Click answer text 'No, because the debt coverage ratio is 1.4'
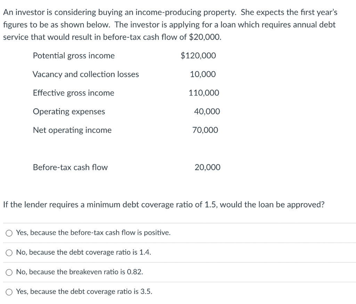The height and width of the screenshot is (304, 356). tap(83, 252)
